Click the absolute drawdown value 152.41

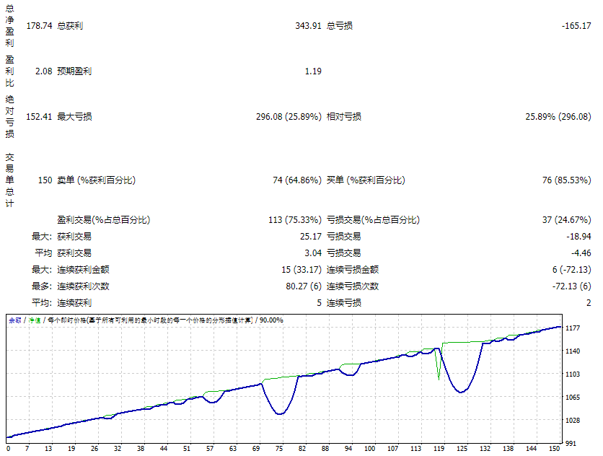39,117
